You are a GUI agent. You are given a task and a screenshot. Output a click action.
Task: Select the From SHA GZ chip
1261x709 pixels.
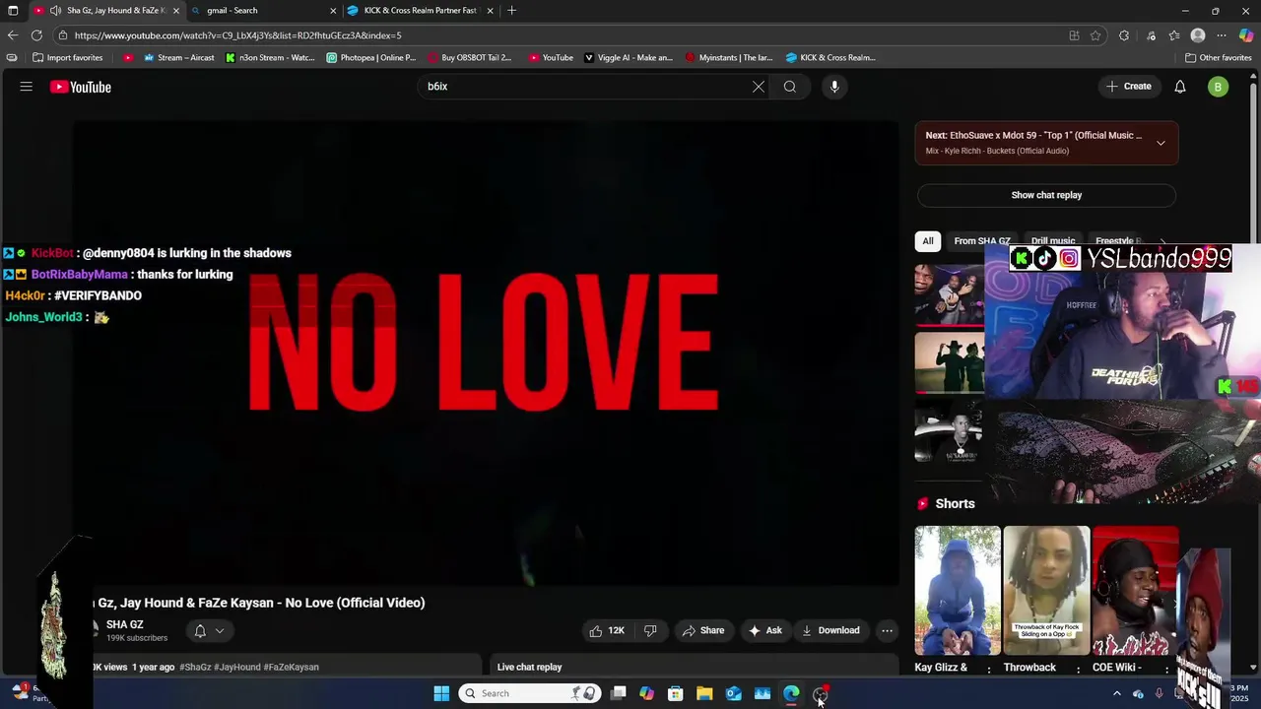981,241
